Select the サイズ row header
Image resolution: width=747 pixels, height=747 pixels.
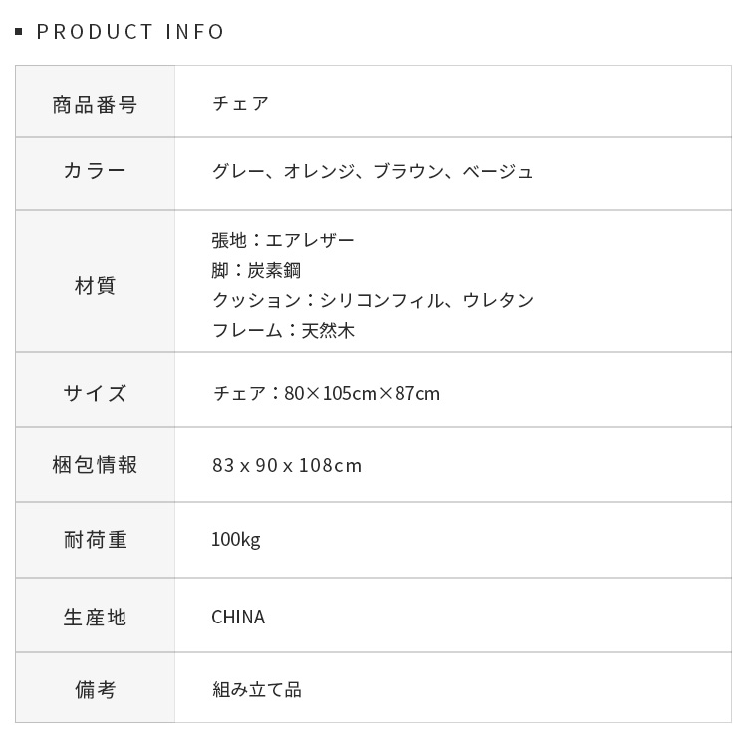pos(95,393)
